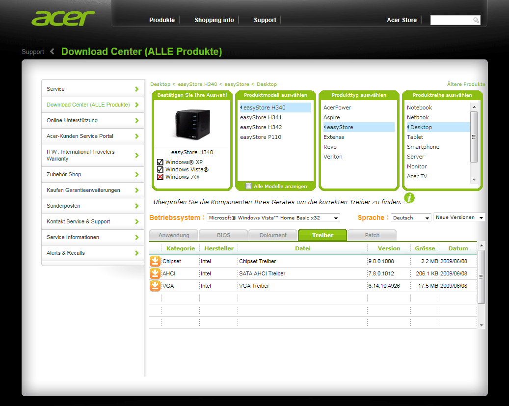Click the Acer logo
Viewport: 509px width, 406px height.
pyautogui.click(x=63, y=18)
